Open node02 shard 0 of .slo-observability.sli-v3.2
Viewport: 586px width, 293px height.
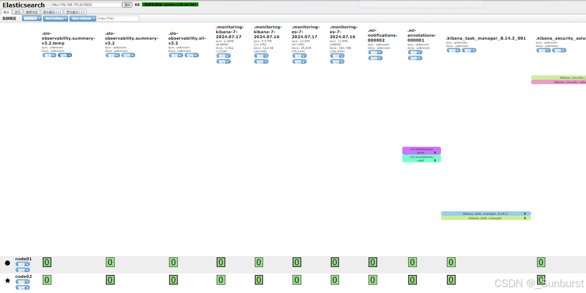point(173,280)
